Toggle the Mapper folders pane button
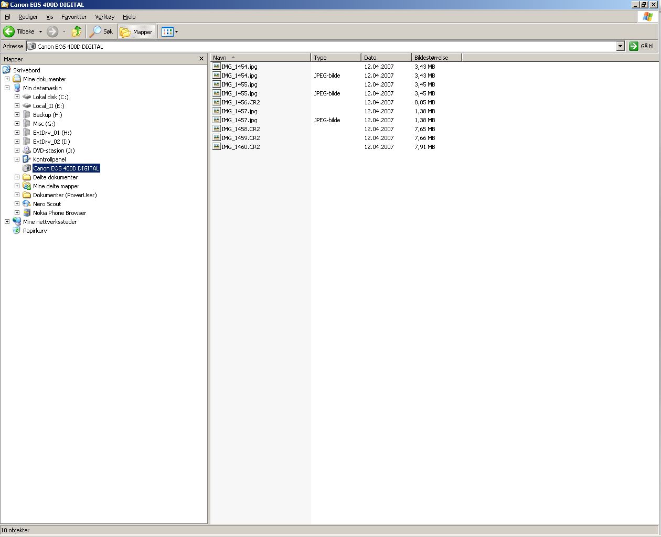Viewport: 661px width, 537px height. 136,31
